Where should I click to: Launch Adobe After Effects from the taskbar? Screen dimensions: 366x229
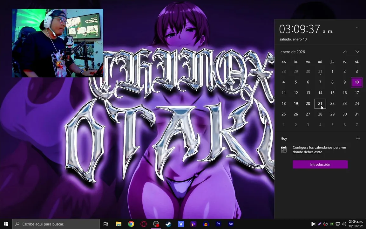(x=231, y=224)
